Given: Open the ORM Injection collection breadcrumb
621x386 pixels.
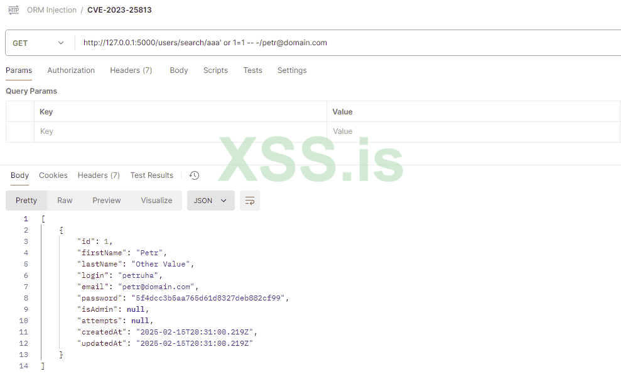Looking at the screenshot, I should (x=51, y=10).
